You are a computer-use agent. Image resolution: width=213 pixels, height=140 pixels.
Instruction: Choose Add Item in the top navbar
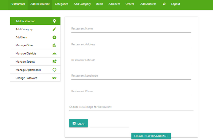pos(114,4)
